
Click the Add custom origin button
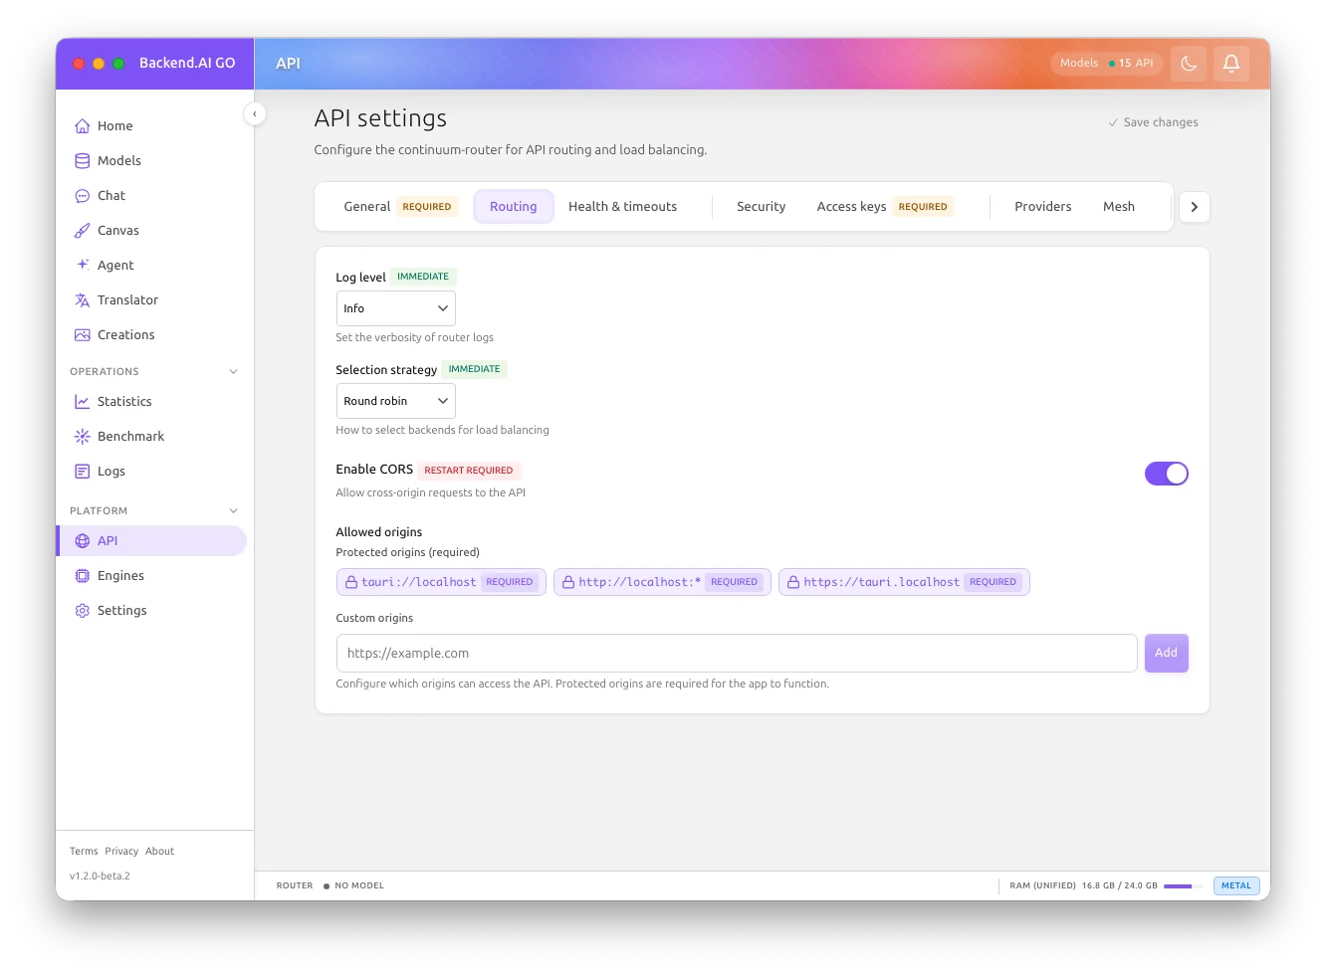[x=1166, y=654]
